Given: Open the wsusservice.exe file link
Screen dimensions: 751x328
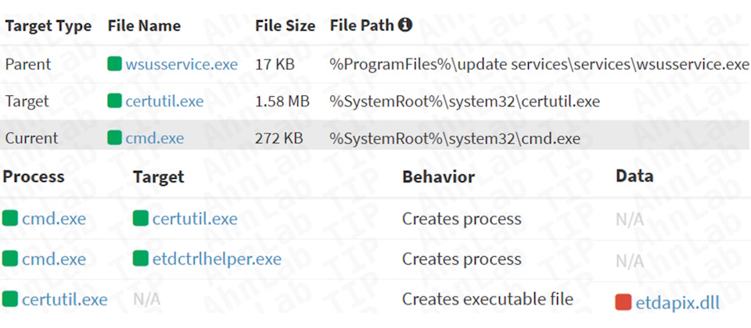Looking at the screenshot, I should [181, 64].
